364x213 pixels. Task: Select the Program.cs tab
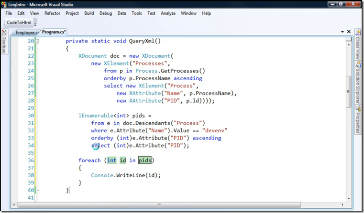click(x=54, y=32)
